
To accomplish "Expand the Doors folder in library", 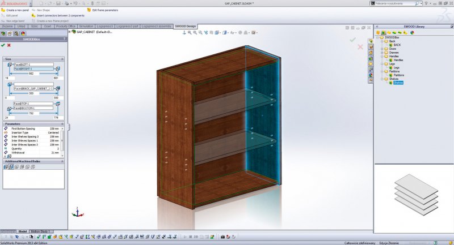I will (382, 48).
